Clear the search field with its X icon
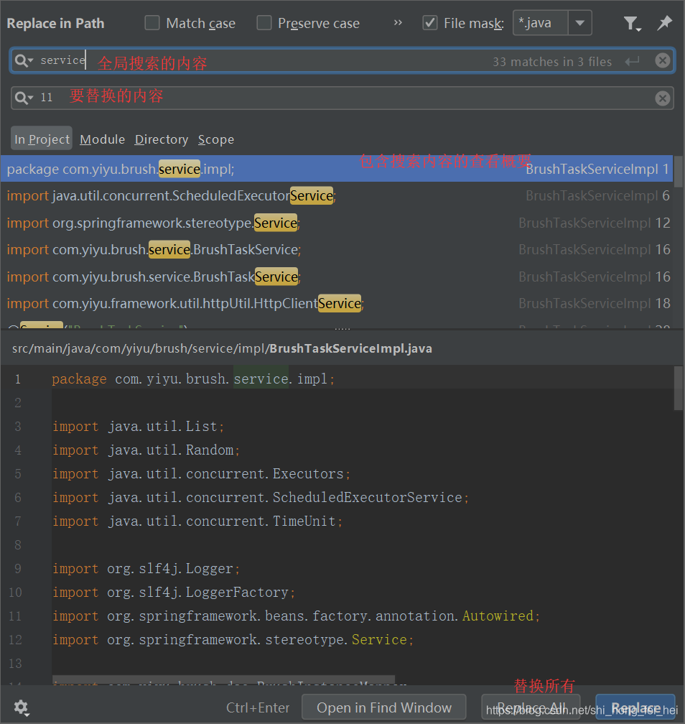Viewport: 685px width, 724px height. click(662, 60)
